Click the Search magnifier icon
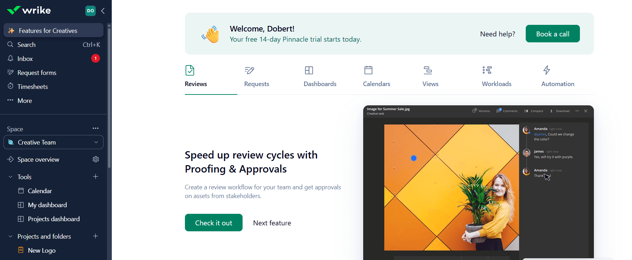Image resolution: width=632 pixels, height=260 pixels. (x=10, y=44)
